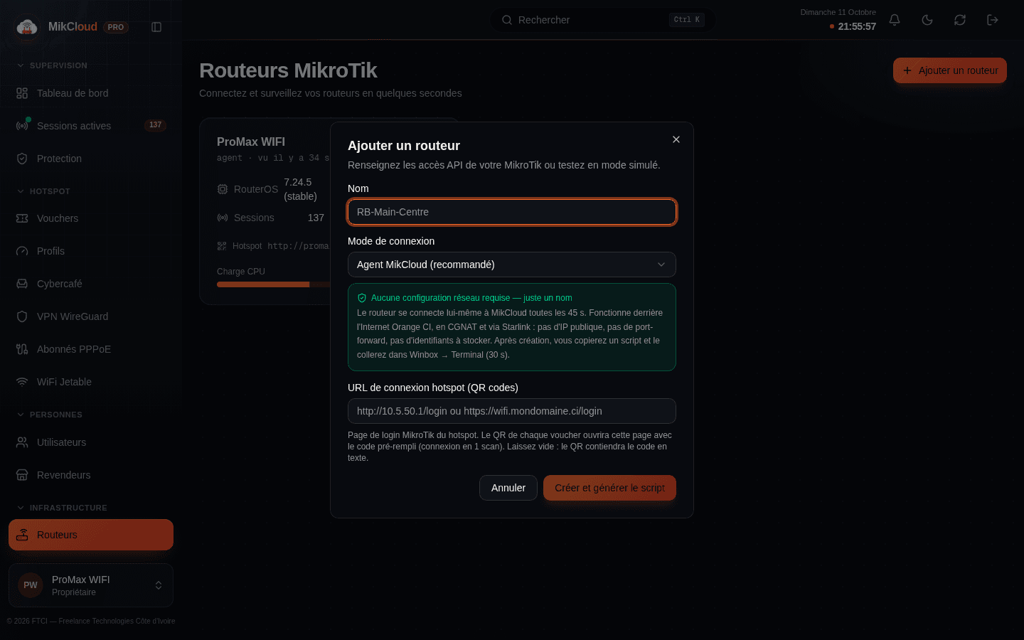The height and width of the screenshot is (640, 1024).
Task: Open Vouchers page in sidebar
Action: (91, 218)
